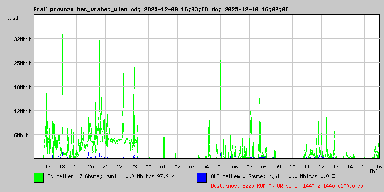Click hour label 14 on x-axis
This screenshot has width=384, height=192.
coord(350,167)
